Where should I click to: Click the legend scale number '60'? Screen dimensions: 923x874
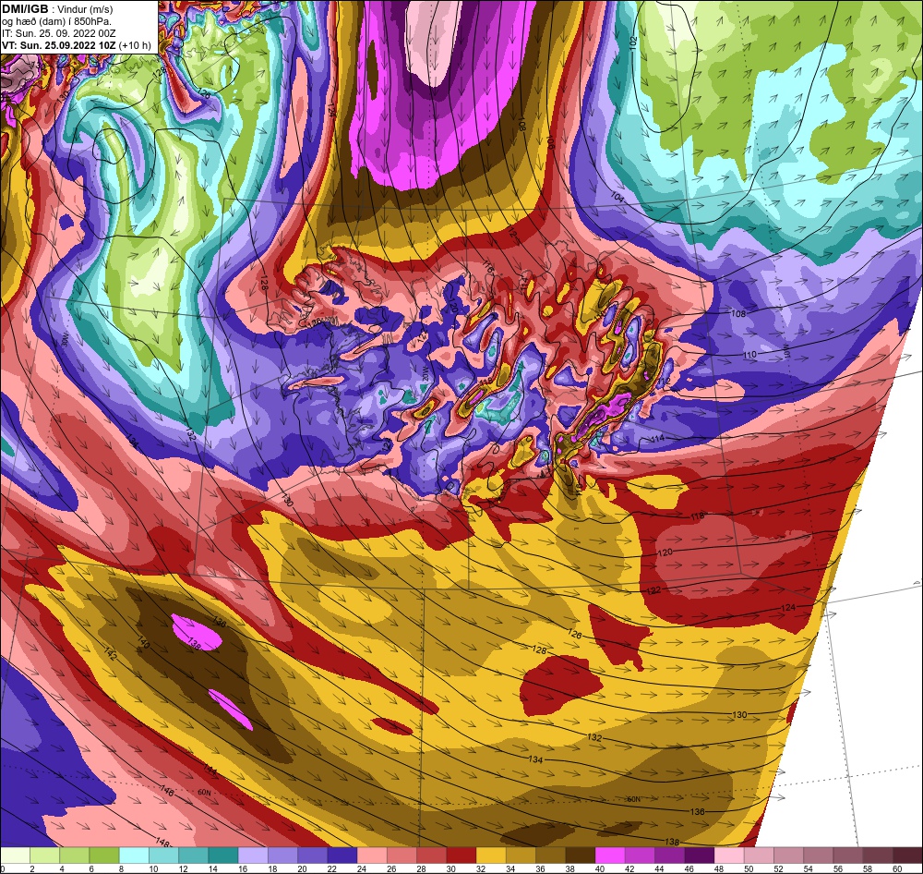click(x=896, y=868)
